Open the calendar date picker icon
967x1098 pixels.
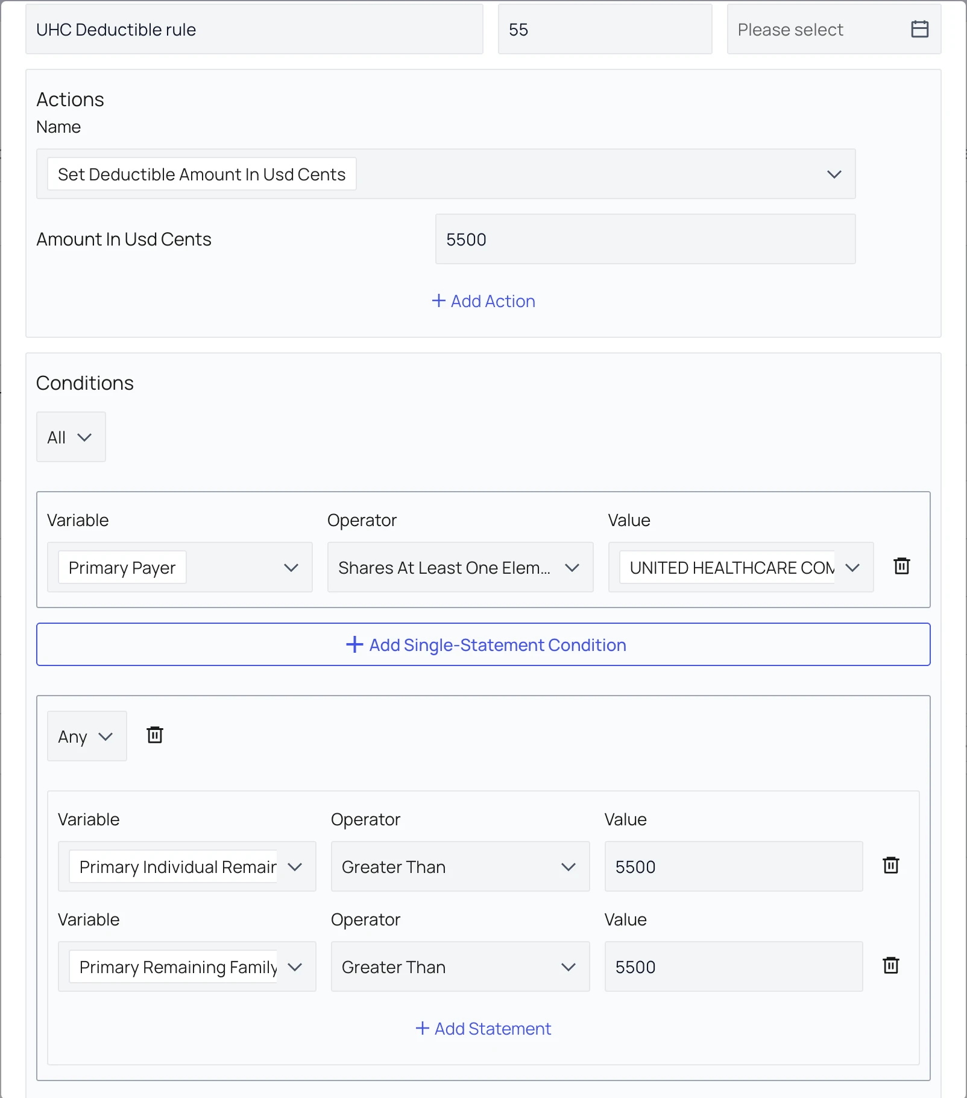919,29
